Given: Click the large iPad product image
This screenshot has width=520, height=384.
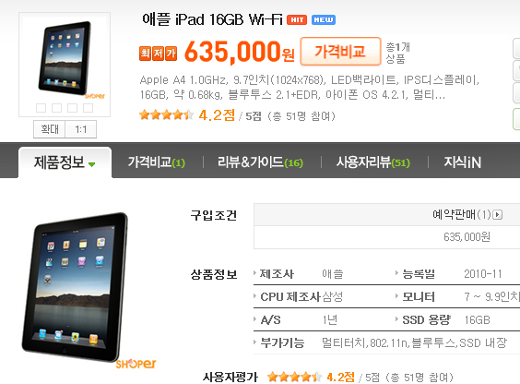Looking at the screenshot, I should tap(75, 287).
